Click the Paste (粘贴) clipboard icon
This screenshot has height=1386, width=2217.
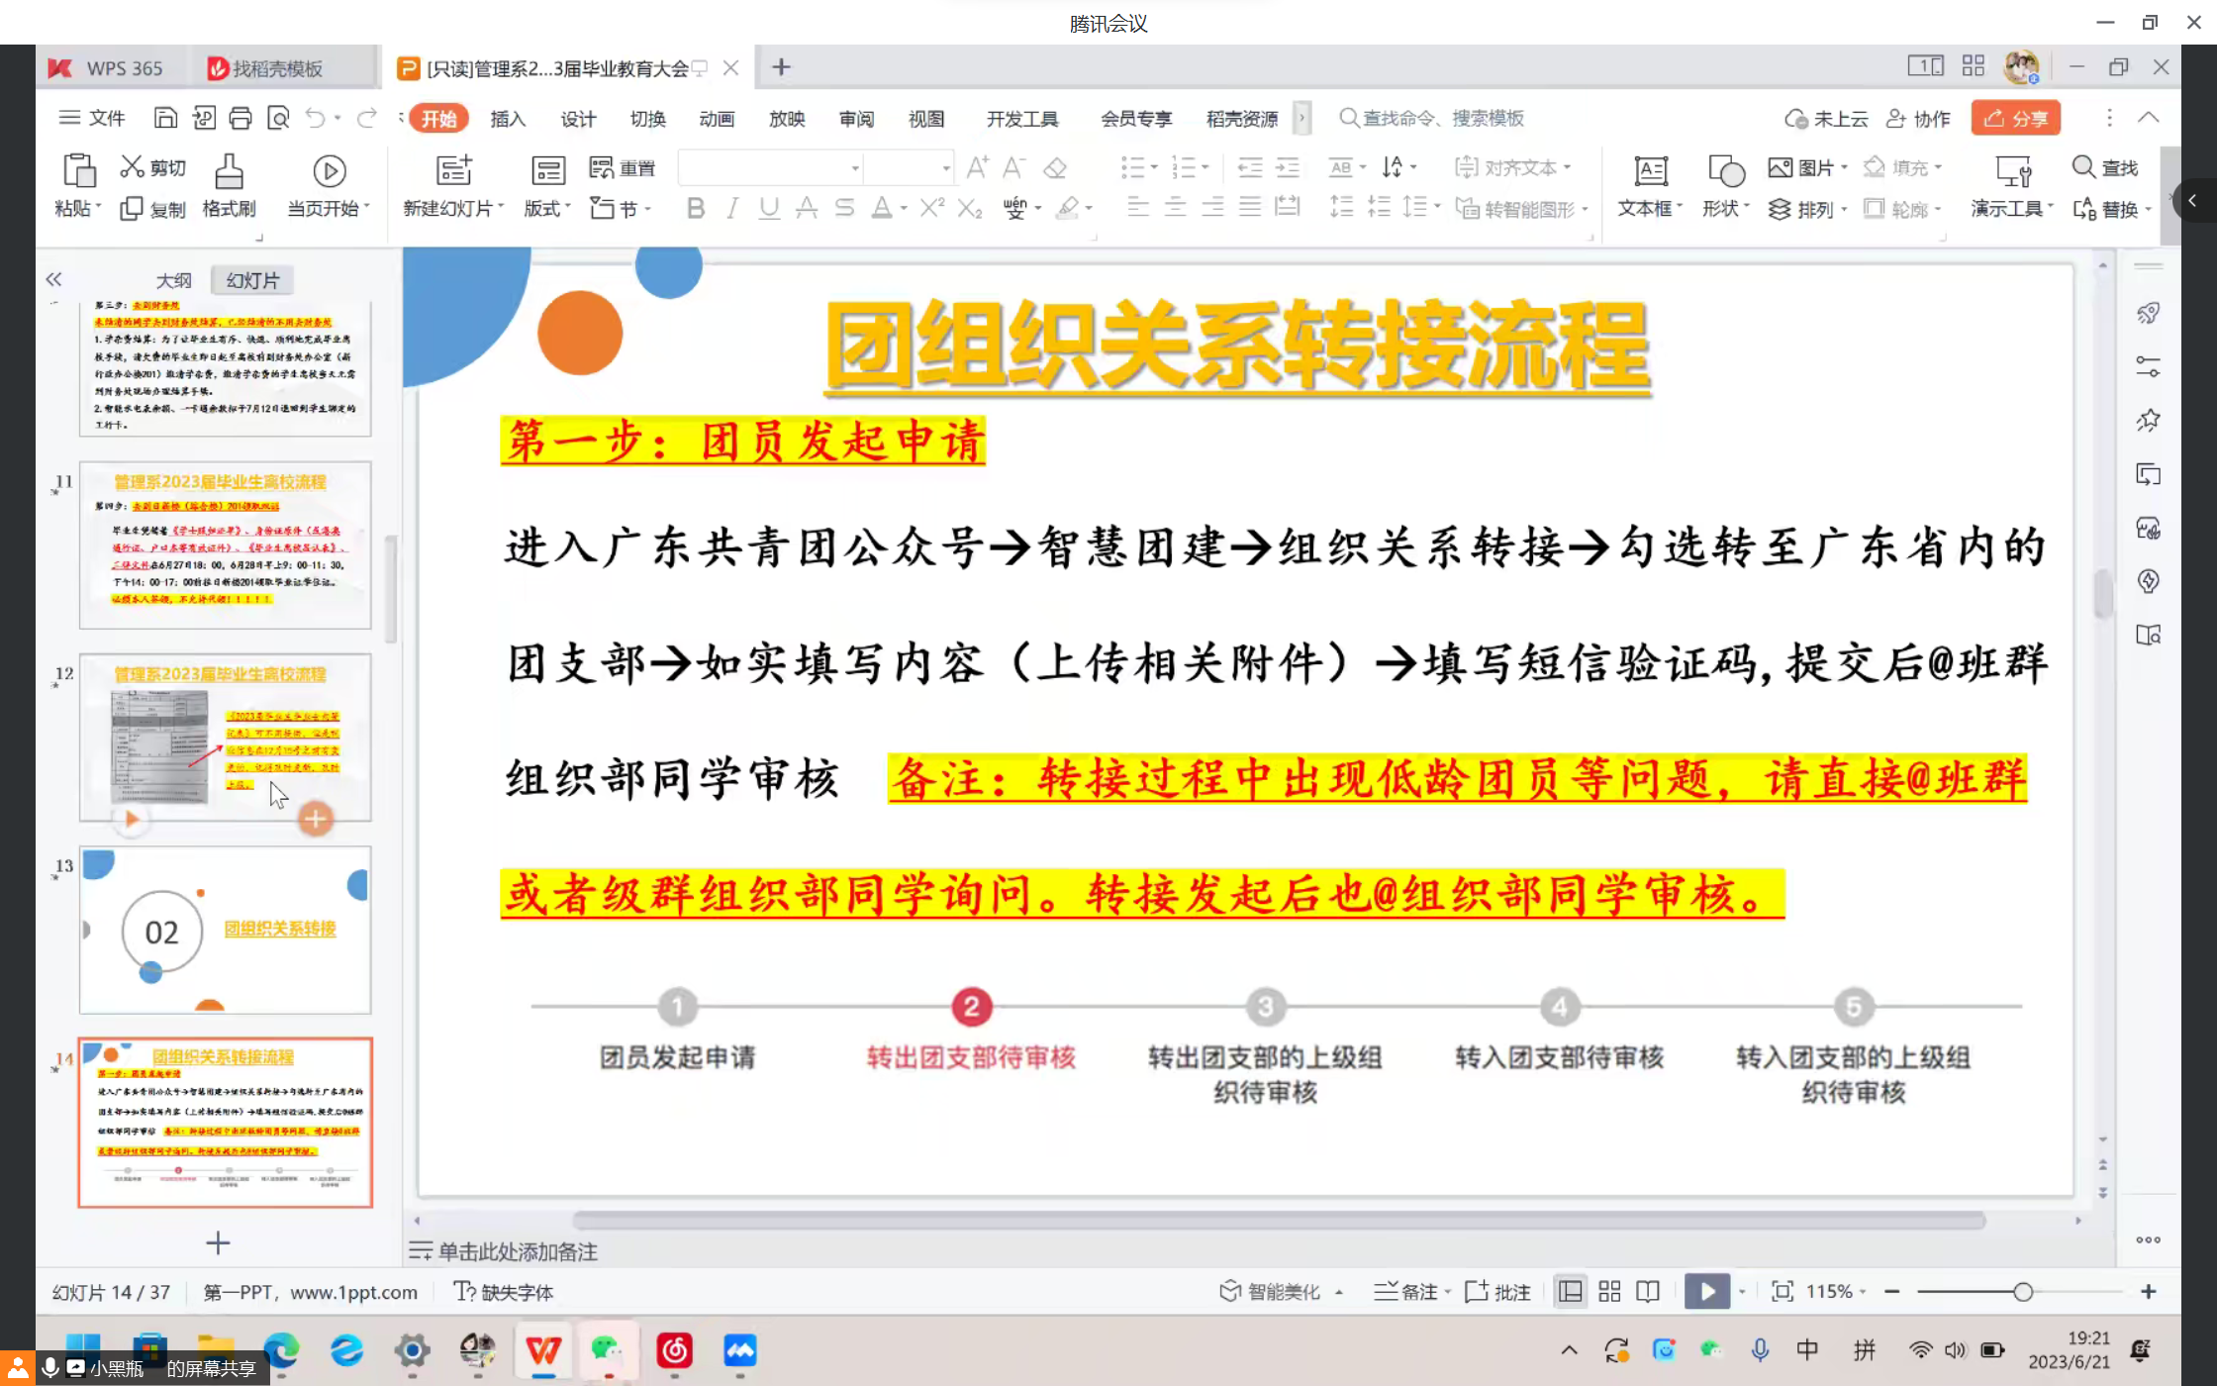(79, 170)
